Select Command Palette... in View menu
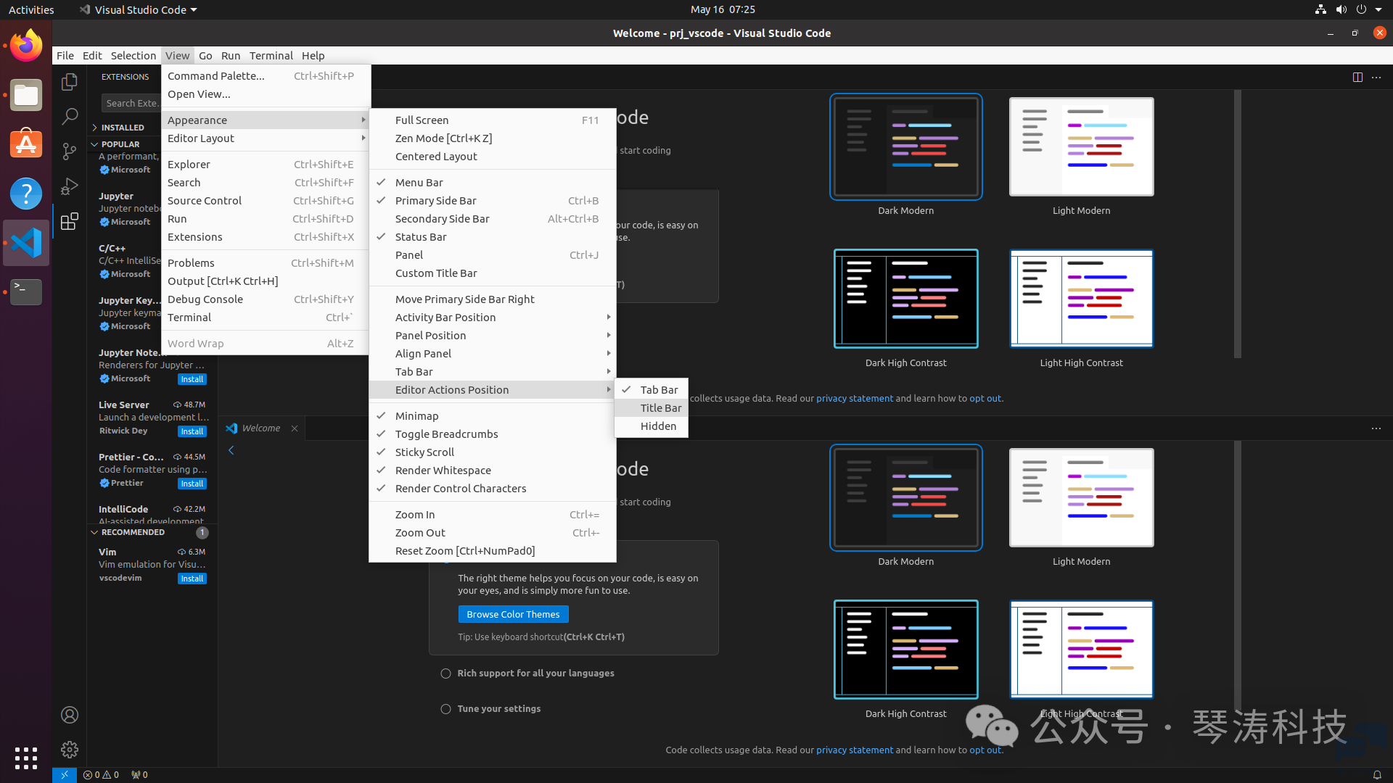 (x=266, y=76)
